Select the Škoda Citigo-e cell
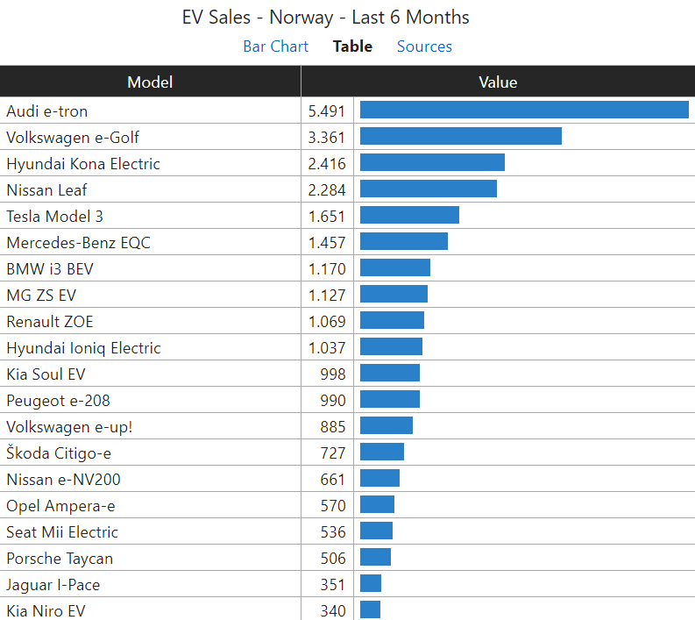Viewport: 695px width, 620px height. [x=150, y=453]
